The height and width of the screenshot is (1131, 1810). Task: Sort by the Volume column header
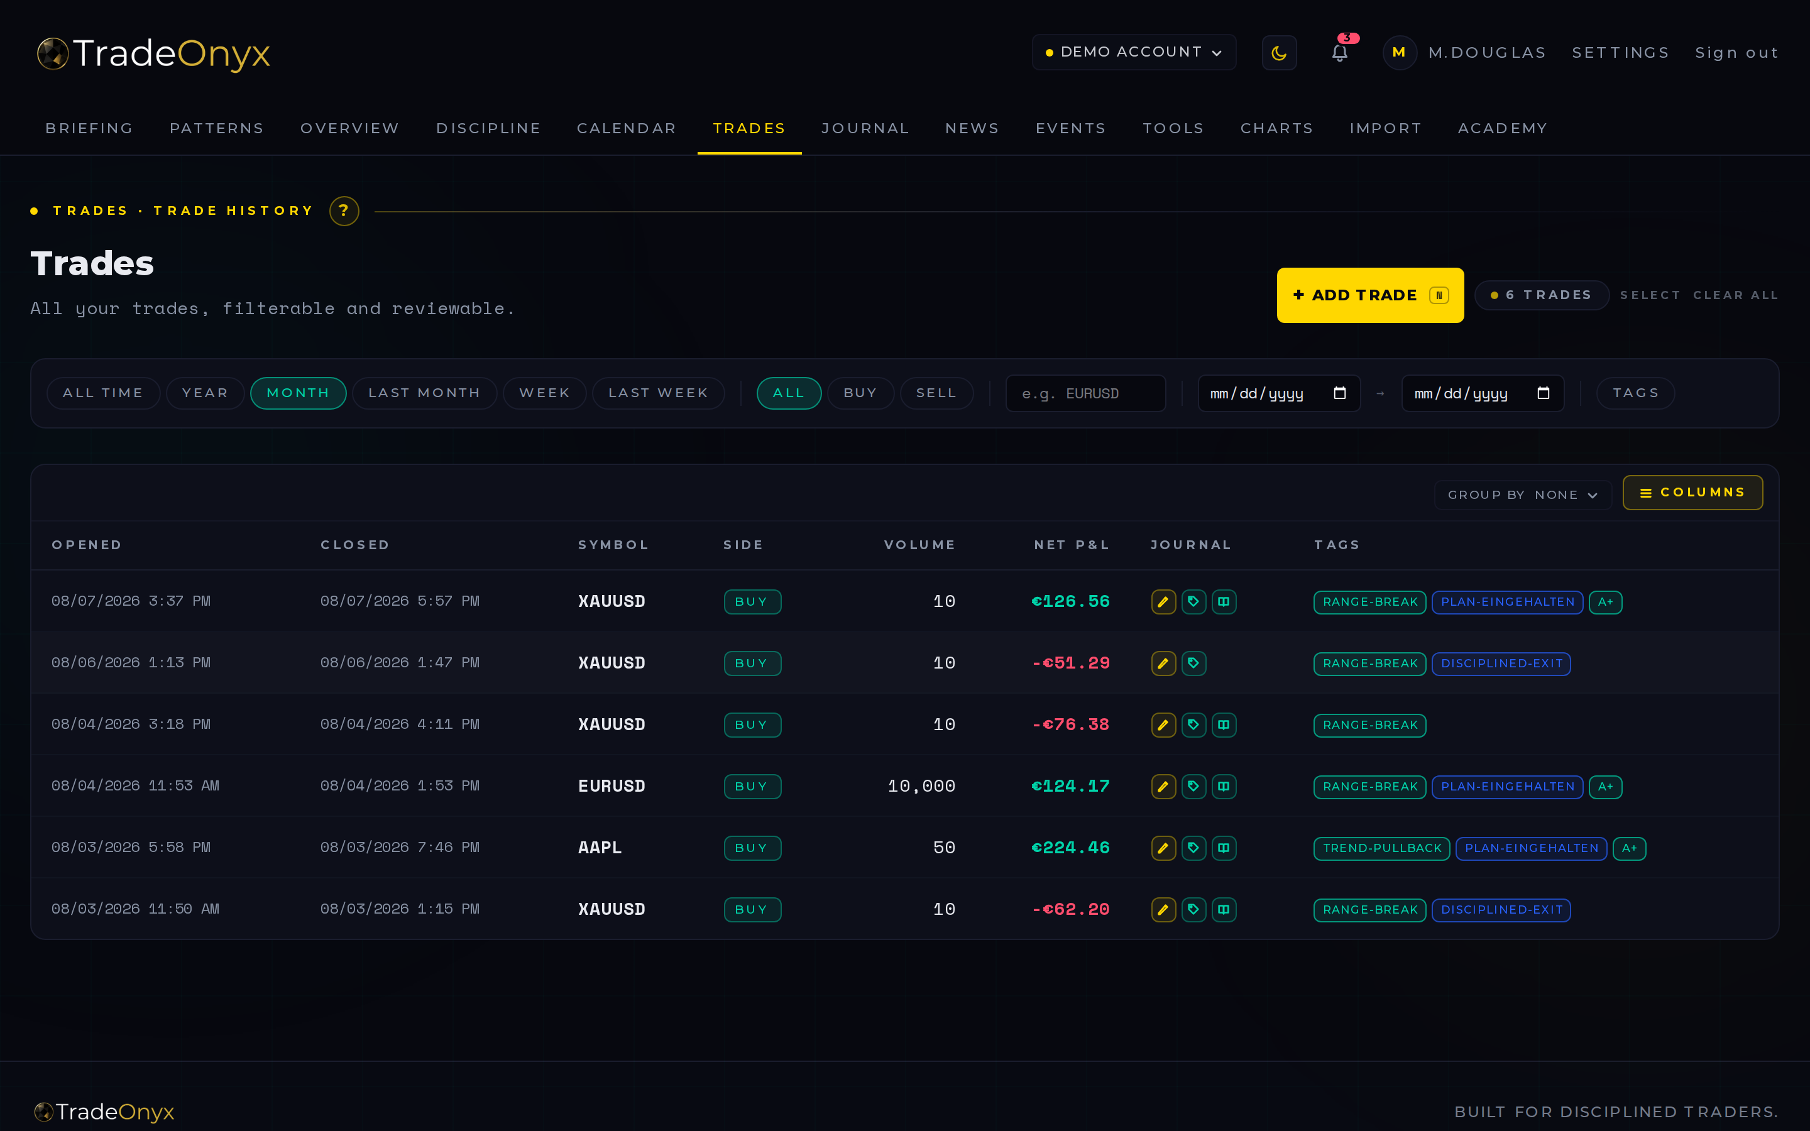pos(920,545)
